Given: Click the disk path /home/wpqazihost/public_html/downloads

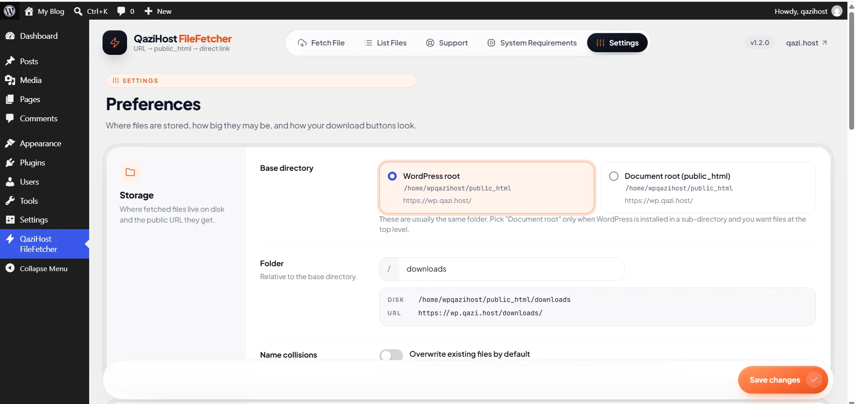Looking at the screenshot, I should 494,300.
